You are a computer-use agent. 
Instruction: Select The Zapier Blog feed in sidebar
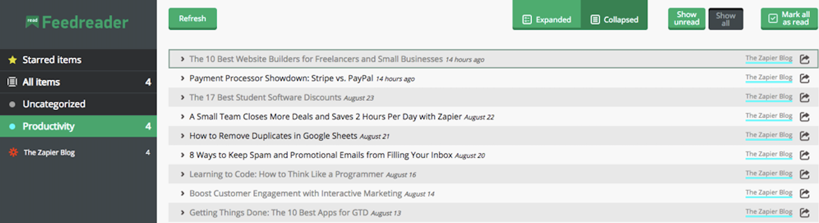[49, 153]
